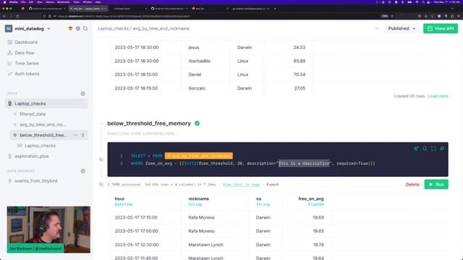Click the cell 2023-05-17 12:30:00
This screenshot has width=463, height=260.
137,245
